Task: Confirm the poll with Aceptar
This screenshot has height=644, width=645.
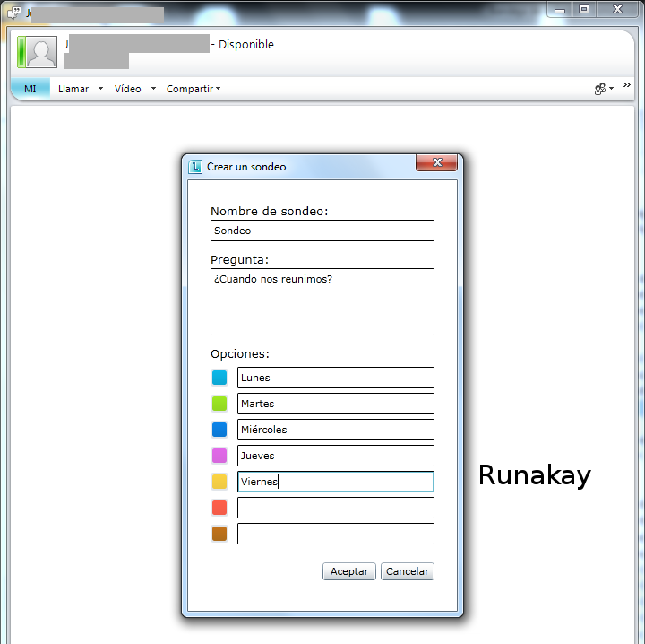Action: click(x=349, y=571)
